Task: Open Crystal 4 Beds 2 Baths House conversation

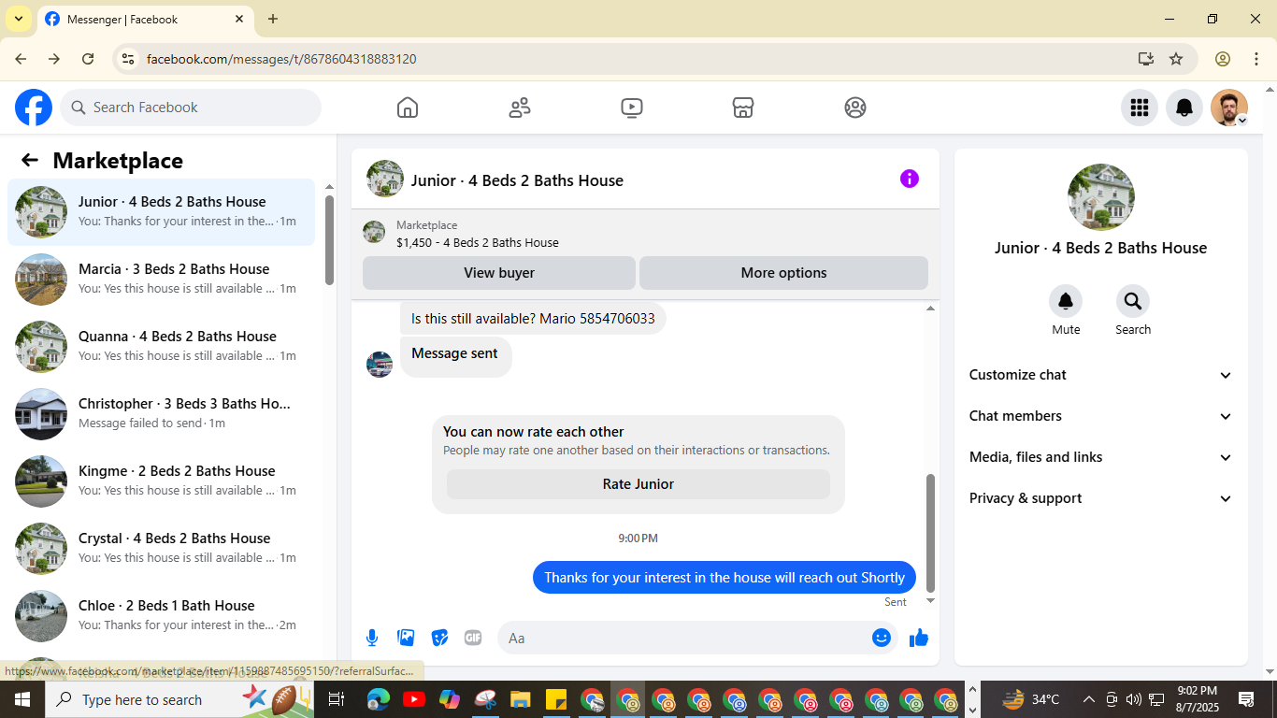Action: [162, 549]
